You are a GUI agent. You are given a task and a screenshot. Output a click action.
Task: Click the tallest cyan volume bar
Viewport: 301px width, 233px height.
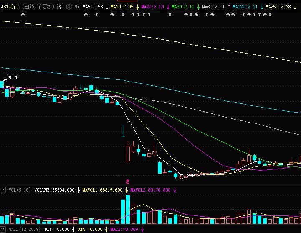(x=128, y=209)
